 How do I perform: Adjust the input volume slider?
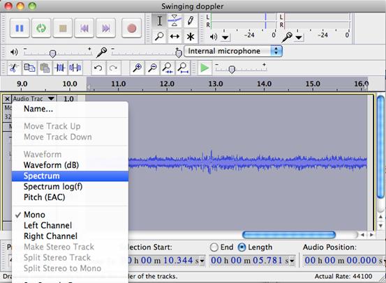[179, 54]
